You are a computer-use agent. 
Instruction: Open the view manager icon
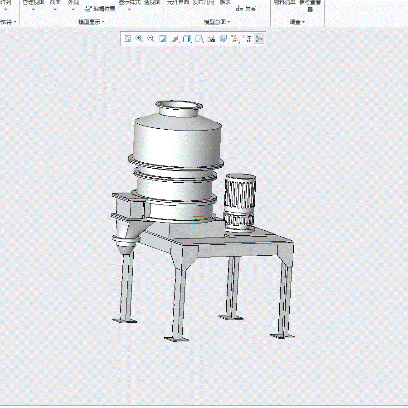199,39
